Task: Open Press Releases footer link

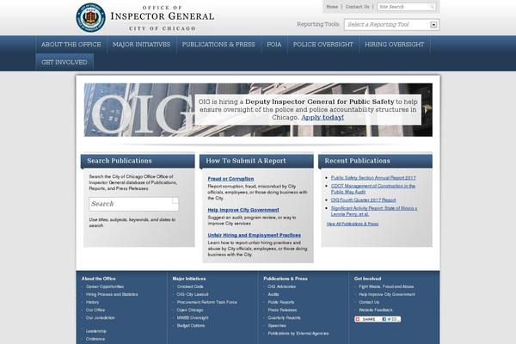Action: [282, 310]
